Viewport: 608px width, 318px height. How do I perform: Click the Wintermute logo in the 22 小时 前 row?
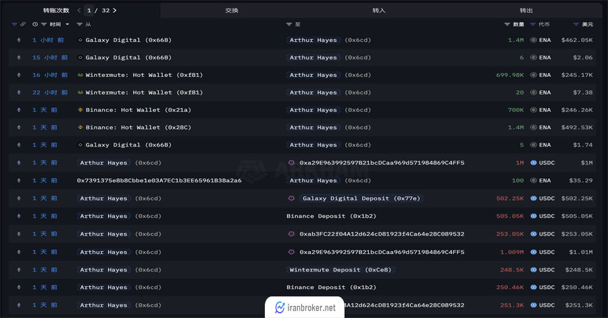click(x=80, y=92)
